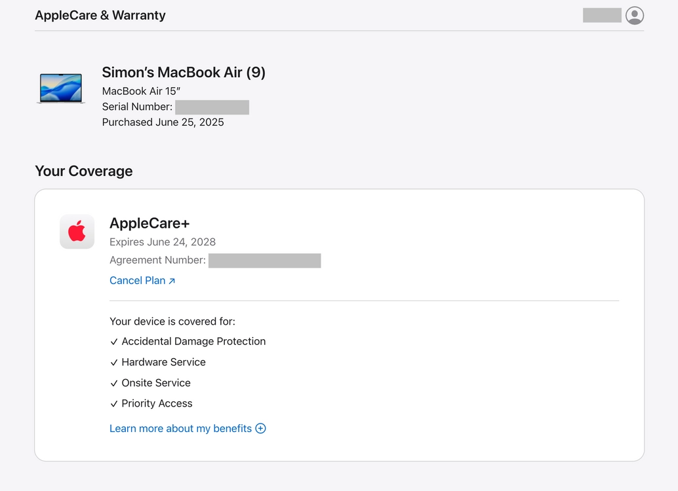Click the redacted account name beside profile icon
Viewport: 678px width, 491px height.
[602, 15]
